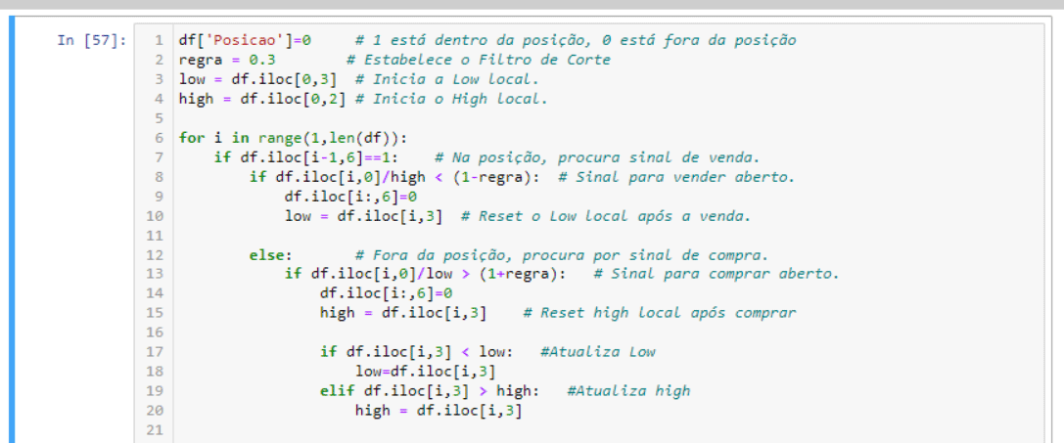Place cursor on df['Posicao']=0 code
1064x443 pixels.
[x=245, y=40]
